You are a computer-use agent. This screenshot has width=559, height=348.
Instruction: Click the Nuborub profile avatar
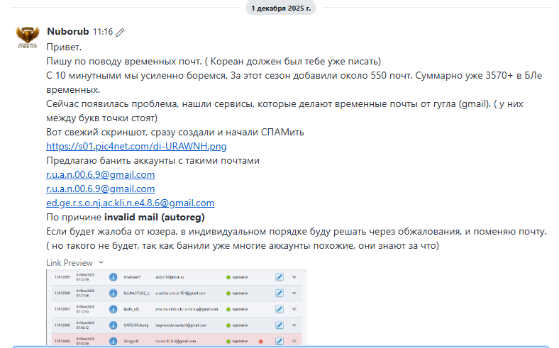pos(28,37)
